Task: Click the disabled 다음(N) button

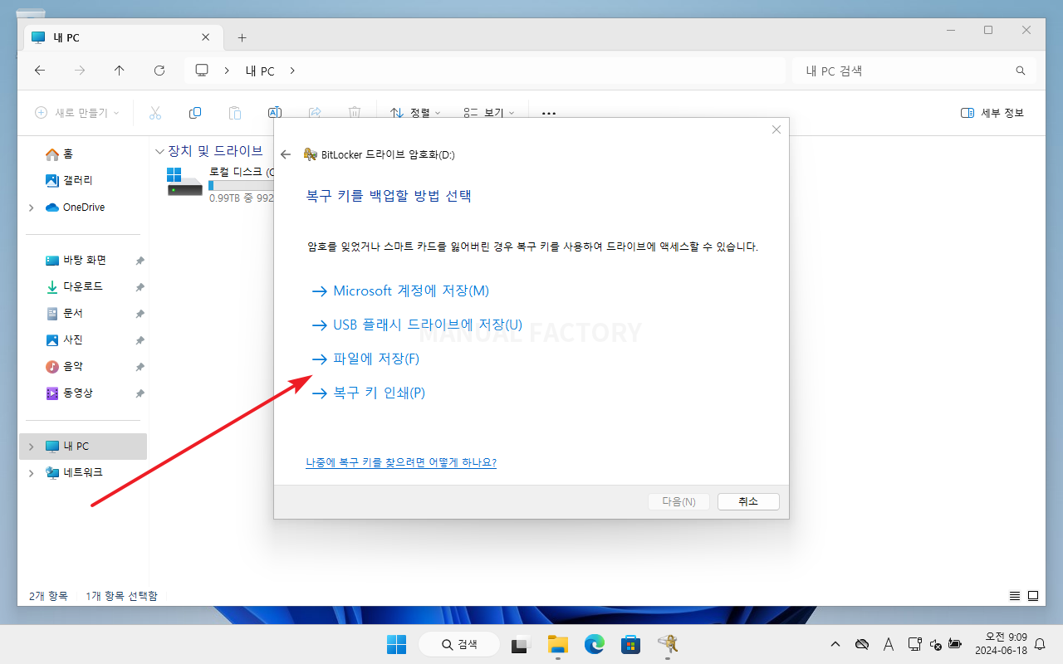Action: click(678, 501)
